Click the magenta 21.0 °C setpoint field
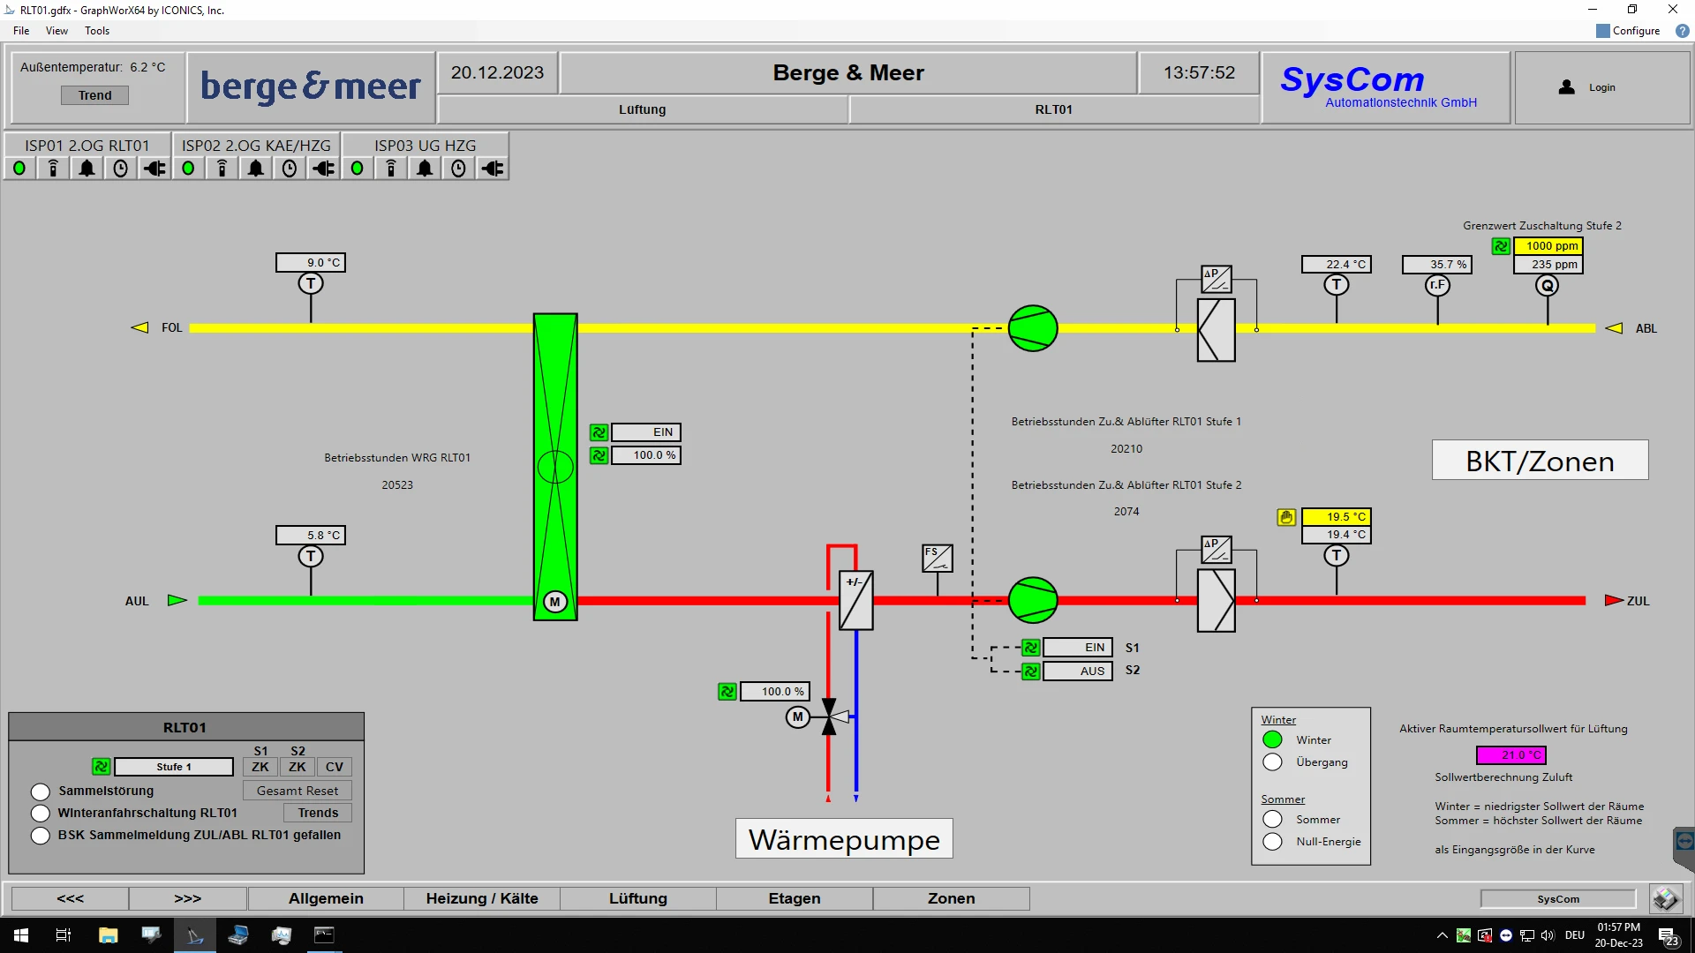 [x=1511, y=755]
